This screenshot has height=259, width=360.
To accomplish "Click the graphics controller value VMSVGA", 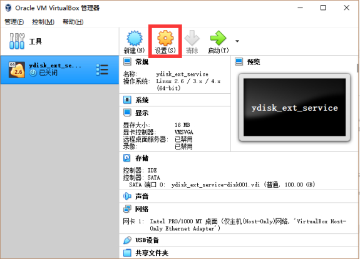I will 184,132.
